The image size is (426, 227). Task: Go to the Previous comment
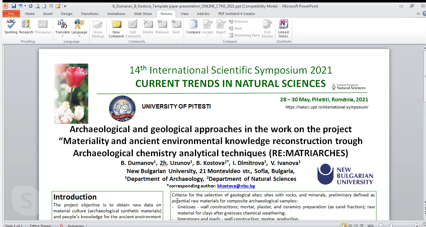click(162, 27)
